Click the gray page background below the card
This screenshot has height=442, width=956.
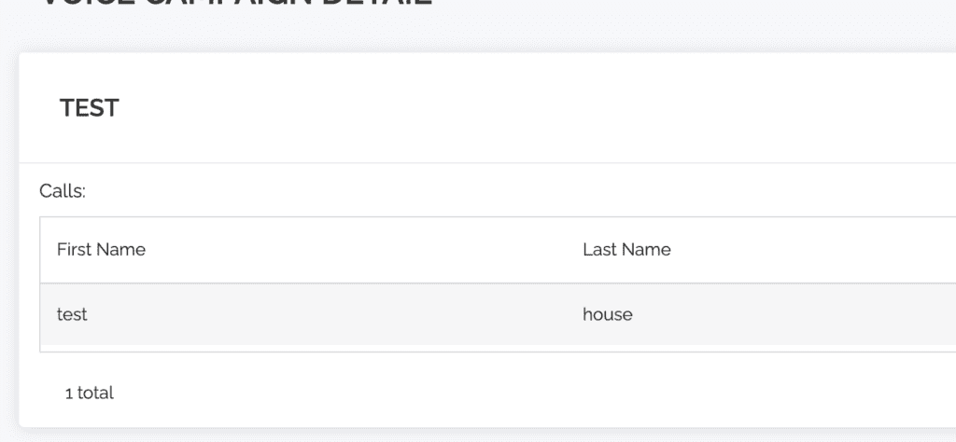467,435
